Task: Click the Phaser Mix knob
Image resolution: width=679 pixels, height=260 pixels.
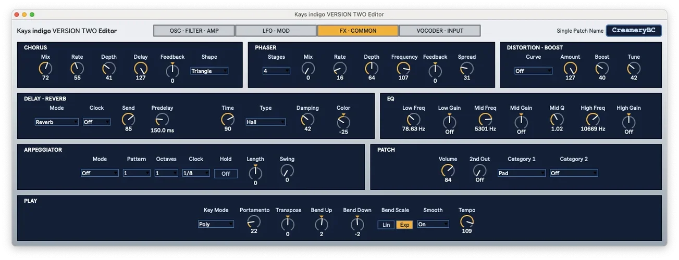Action: 308,68
